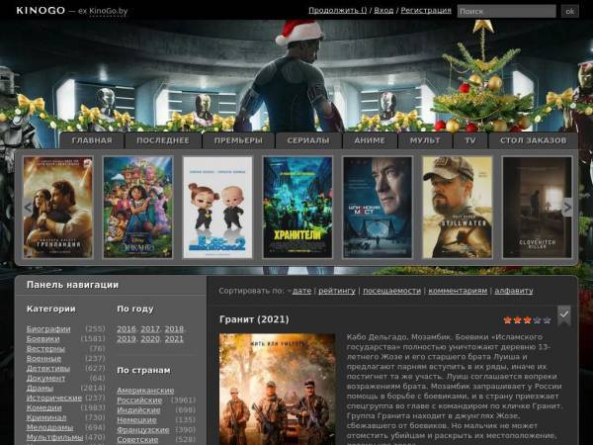Open Американские films by country
The height and width of the screenshot is (445, 593).
pos(145,391)
